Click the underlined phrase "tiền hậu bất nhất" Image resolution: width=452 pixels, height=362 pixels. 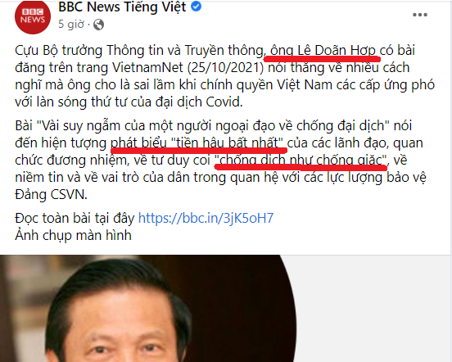tap(227, 143)
